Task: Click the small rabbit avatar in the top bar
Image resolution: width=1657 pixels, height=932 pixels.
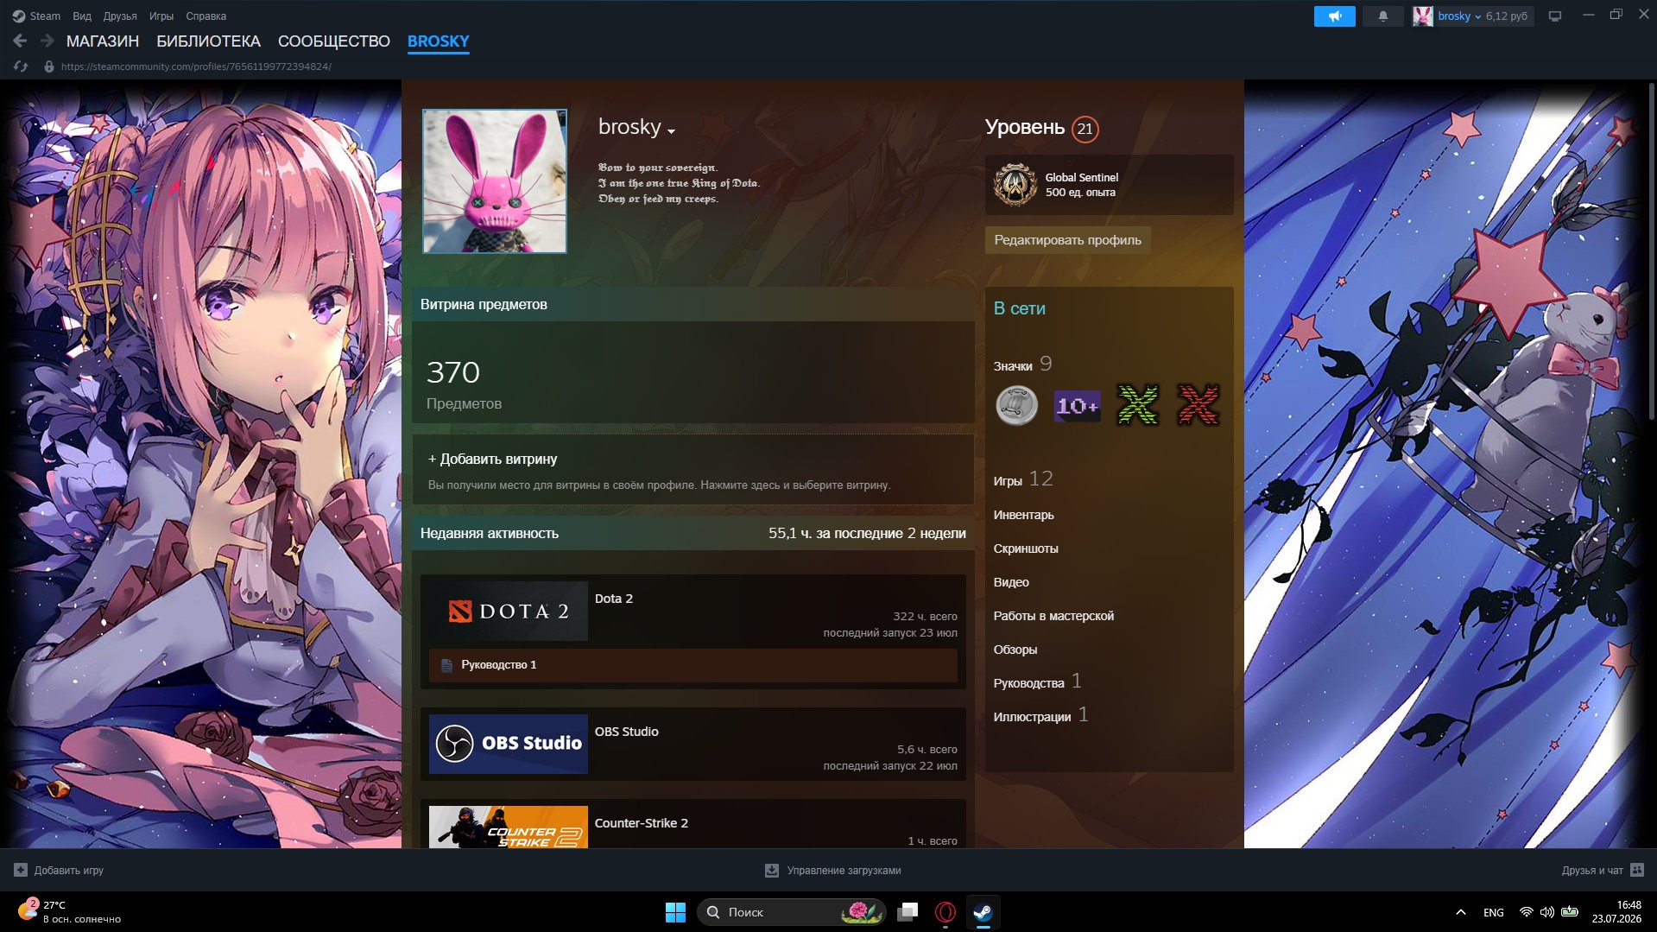Action: [1422, 16]
